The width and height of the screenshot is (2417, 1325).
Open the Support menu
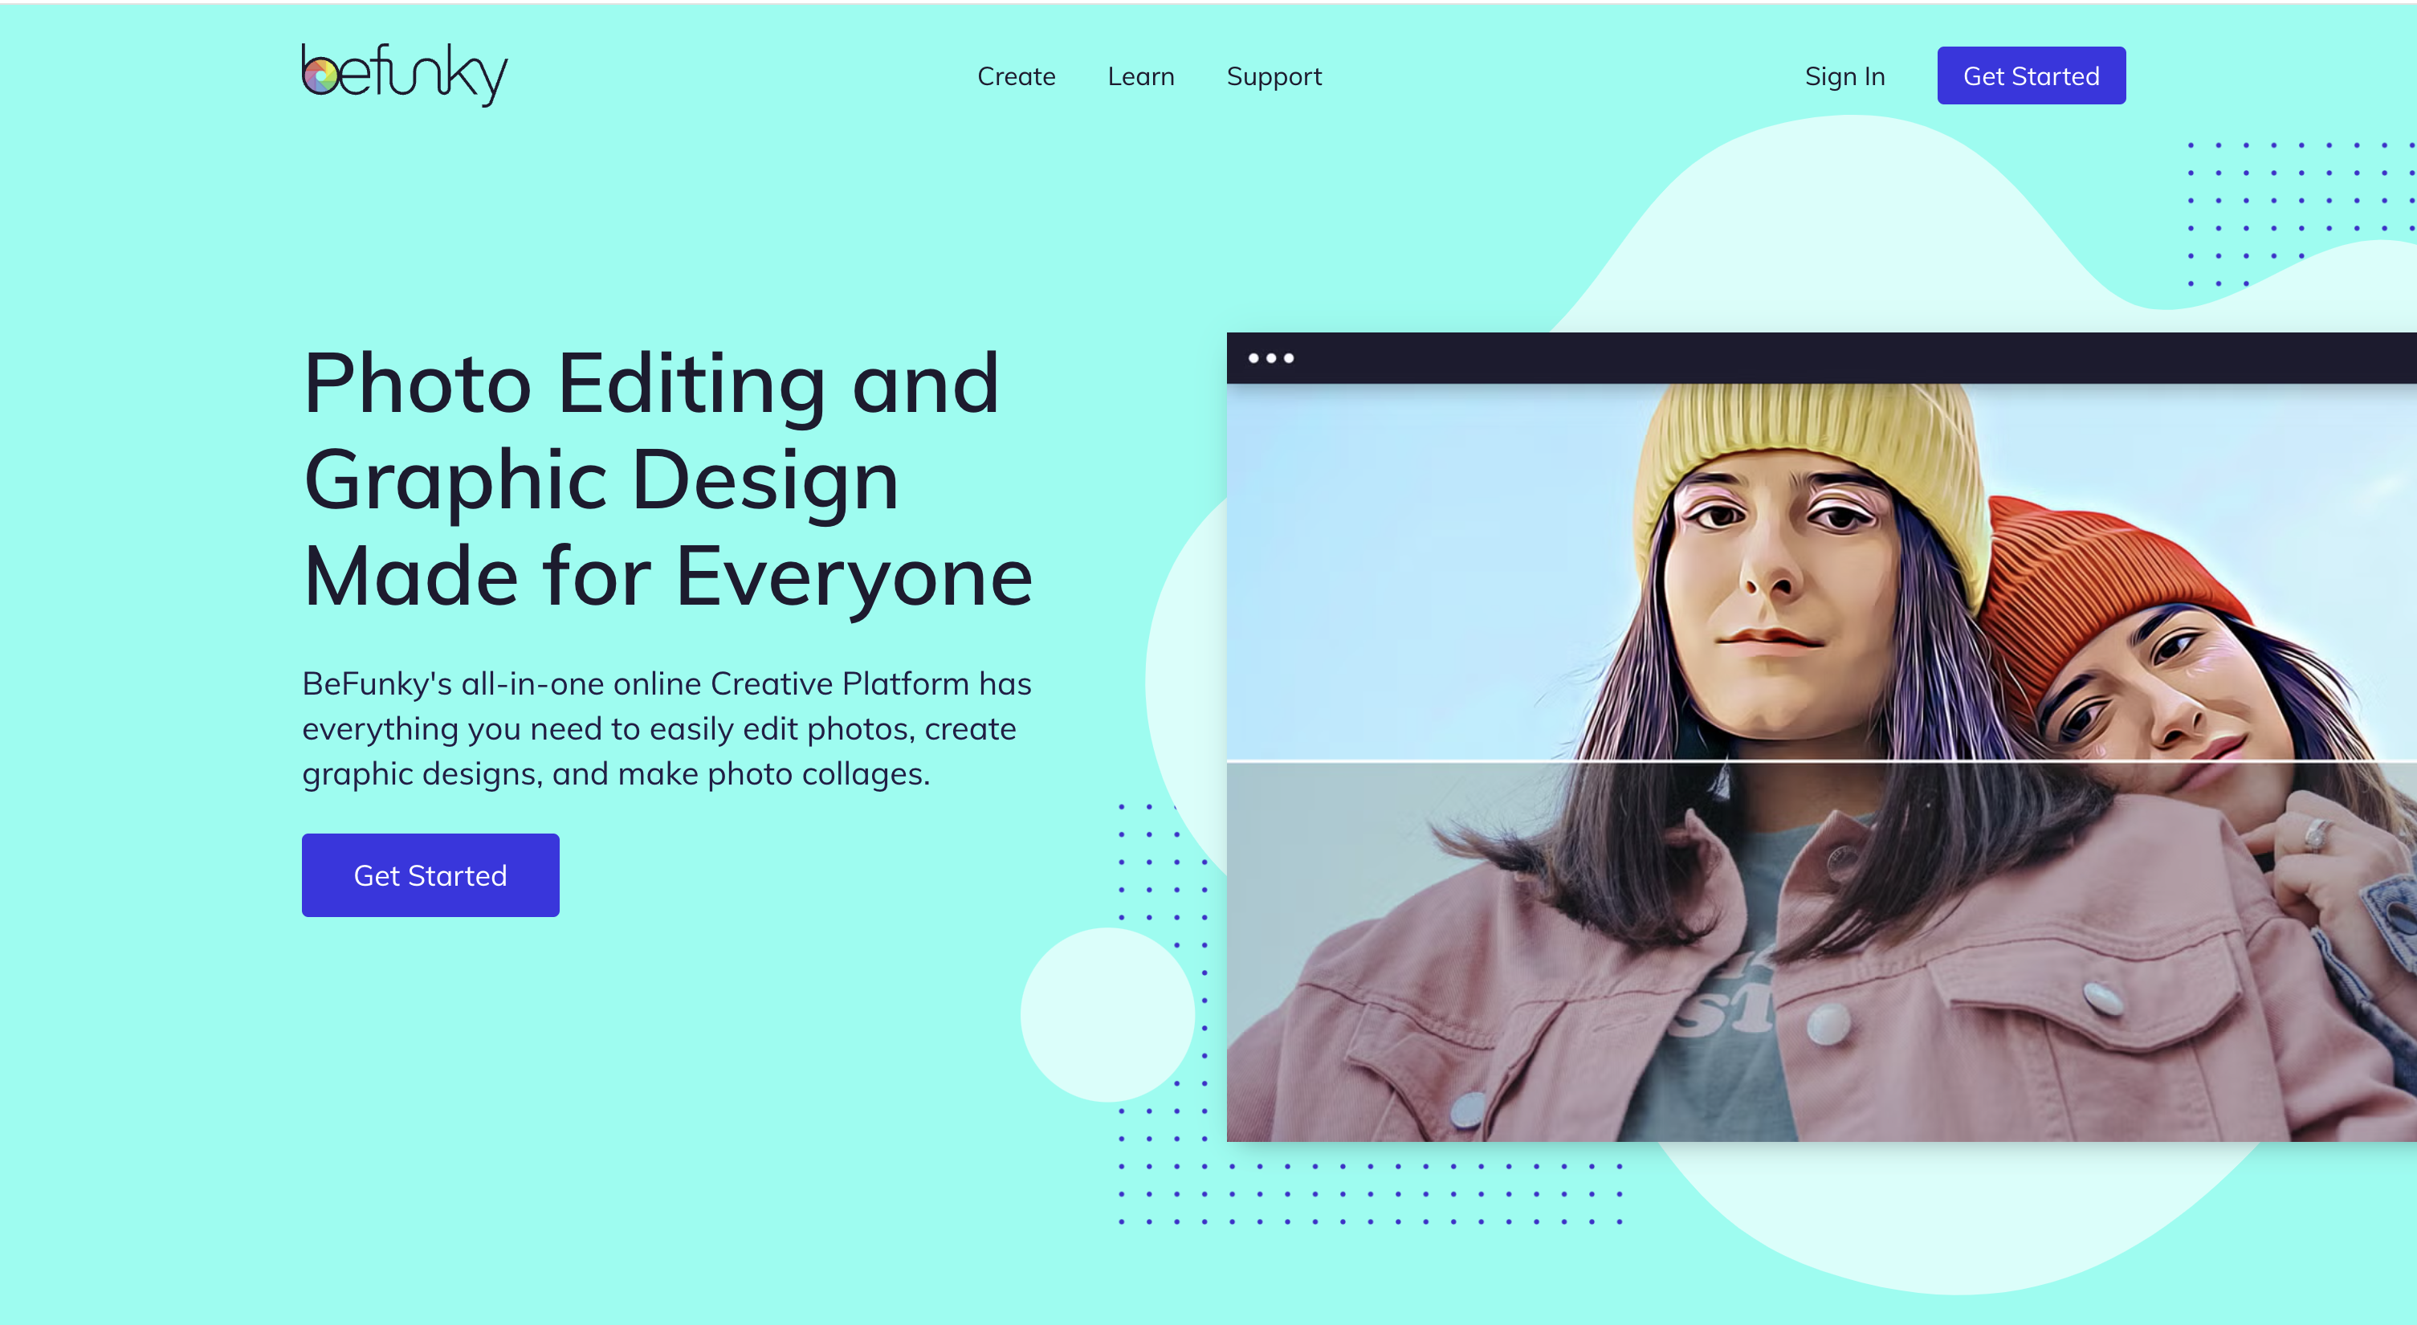point(1274,77)
